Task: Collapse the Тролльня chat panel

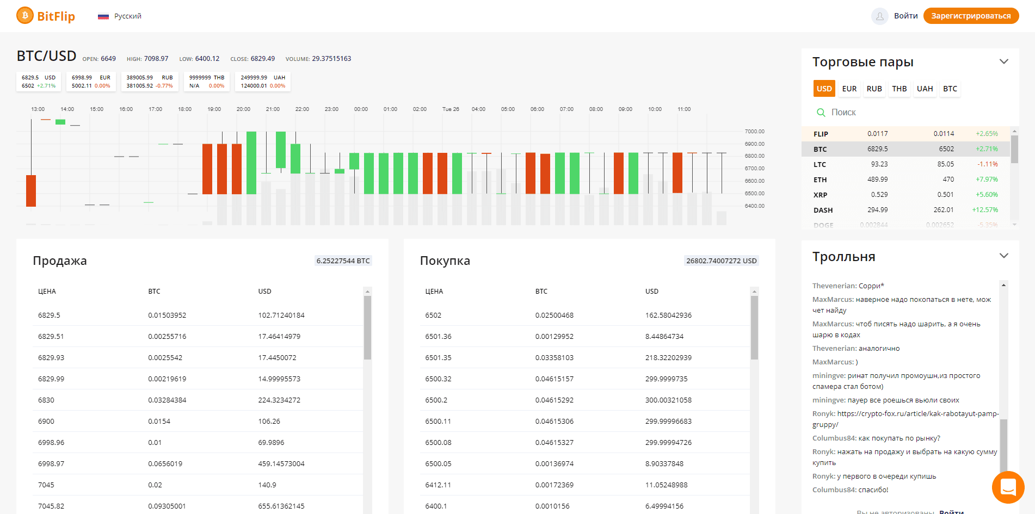Action: [1004, 256]
